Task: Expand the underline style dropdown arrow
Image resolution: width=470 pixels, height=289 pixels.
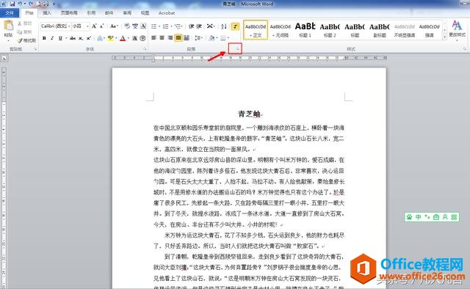Action: coord(65,38)
